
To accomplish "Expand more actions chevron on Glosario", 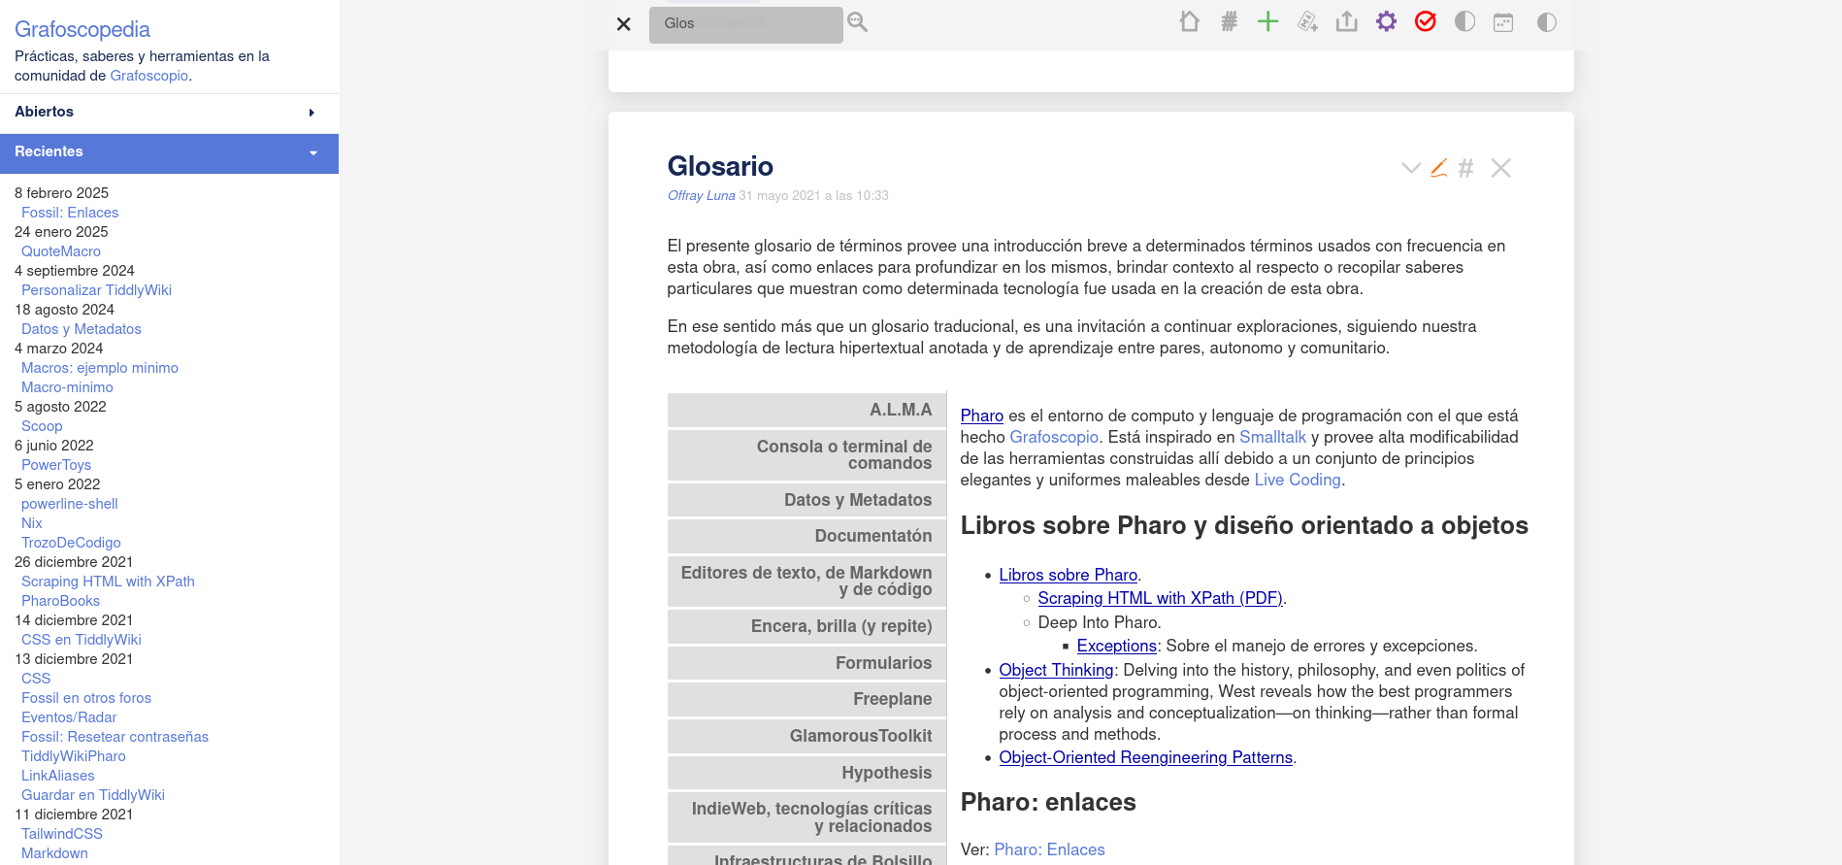I will [x=1411, y=168].
